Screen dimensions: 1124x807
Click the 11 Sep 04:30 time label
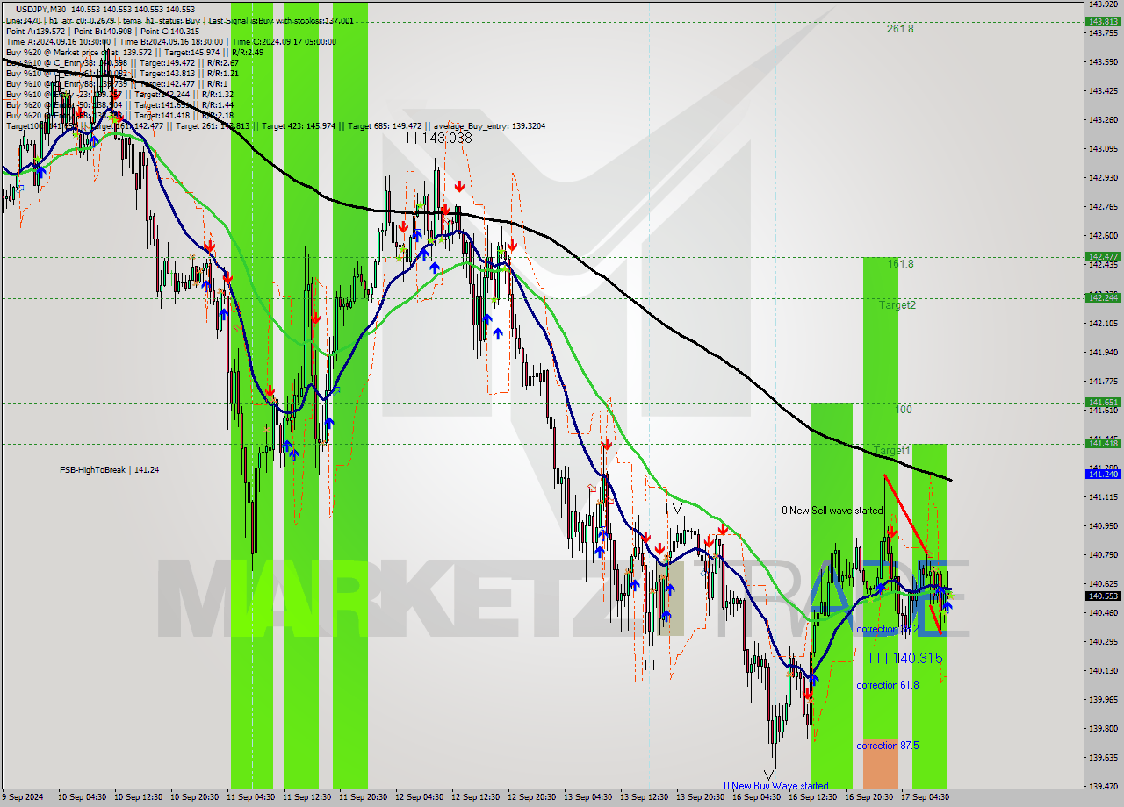coord(250,797)
